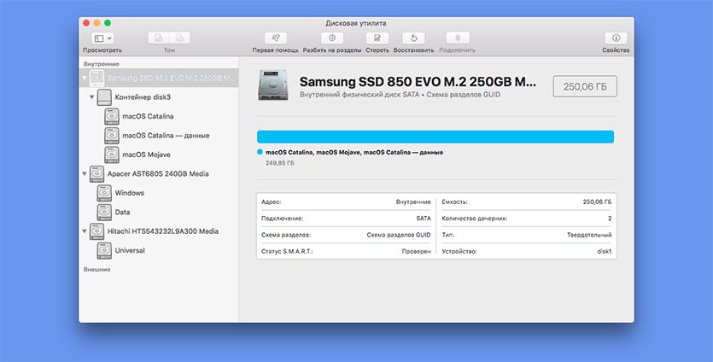The width and height of the screenshot is (713, 362).
Task: Select Контейнер disk3 in the sidebar
Action: coord(158,97)
